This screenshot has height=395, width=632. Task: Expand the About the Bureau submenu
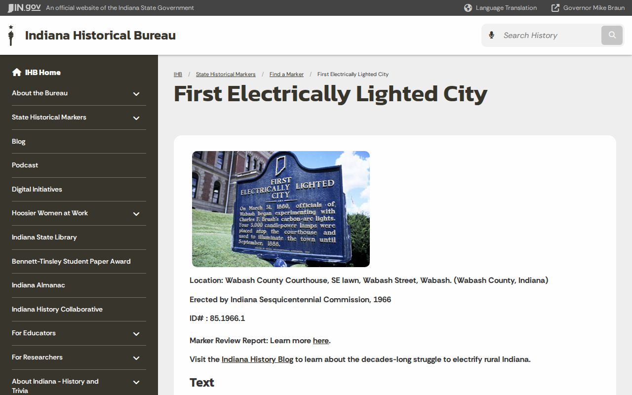pos(136,94)
